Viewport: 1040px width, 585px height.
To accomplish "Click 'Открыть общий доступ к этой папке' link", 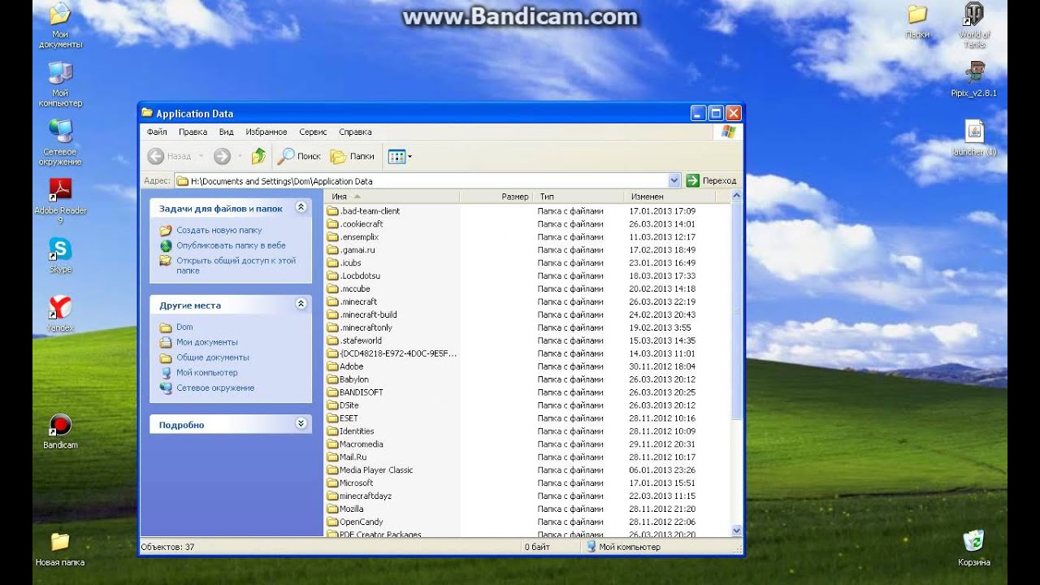I will pos(236,266).
